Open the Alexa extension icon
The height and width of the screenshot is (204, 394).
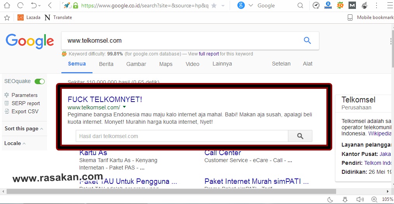(328, 5)
